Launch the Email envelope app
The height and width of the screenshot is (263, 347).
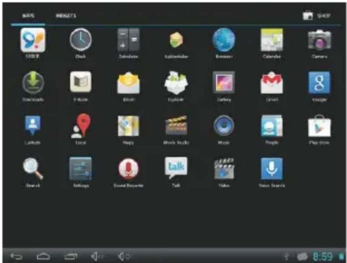(x=129, y=82)
